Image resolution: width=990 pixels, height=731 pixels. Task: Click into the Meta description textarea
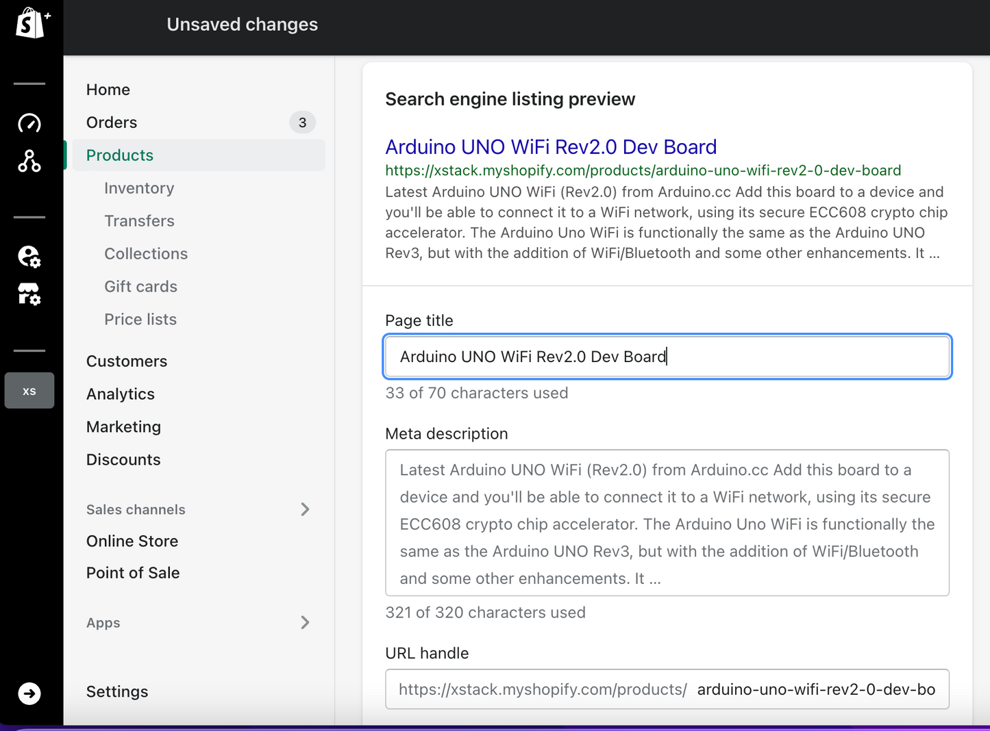point(667,523)
